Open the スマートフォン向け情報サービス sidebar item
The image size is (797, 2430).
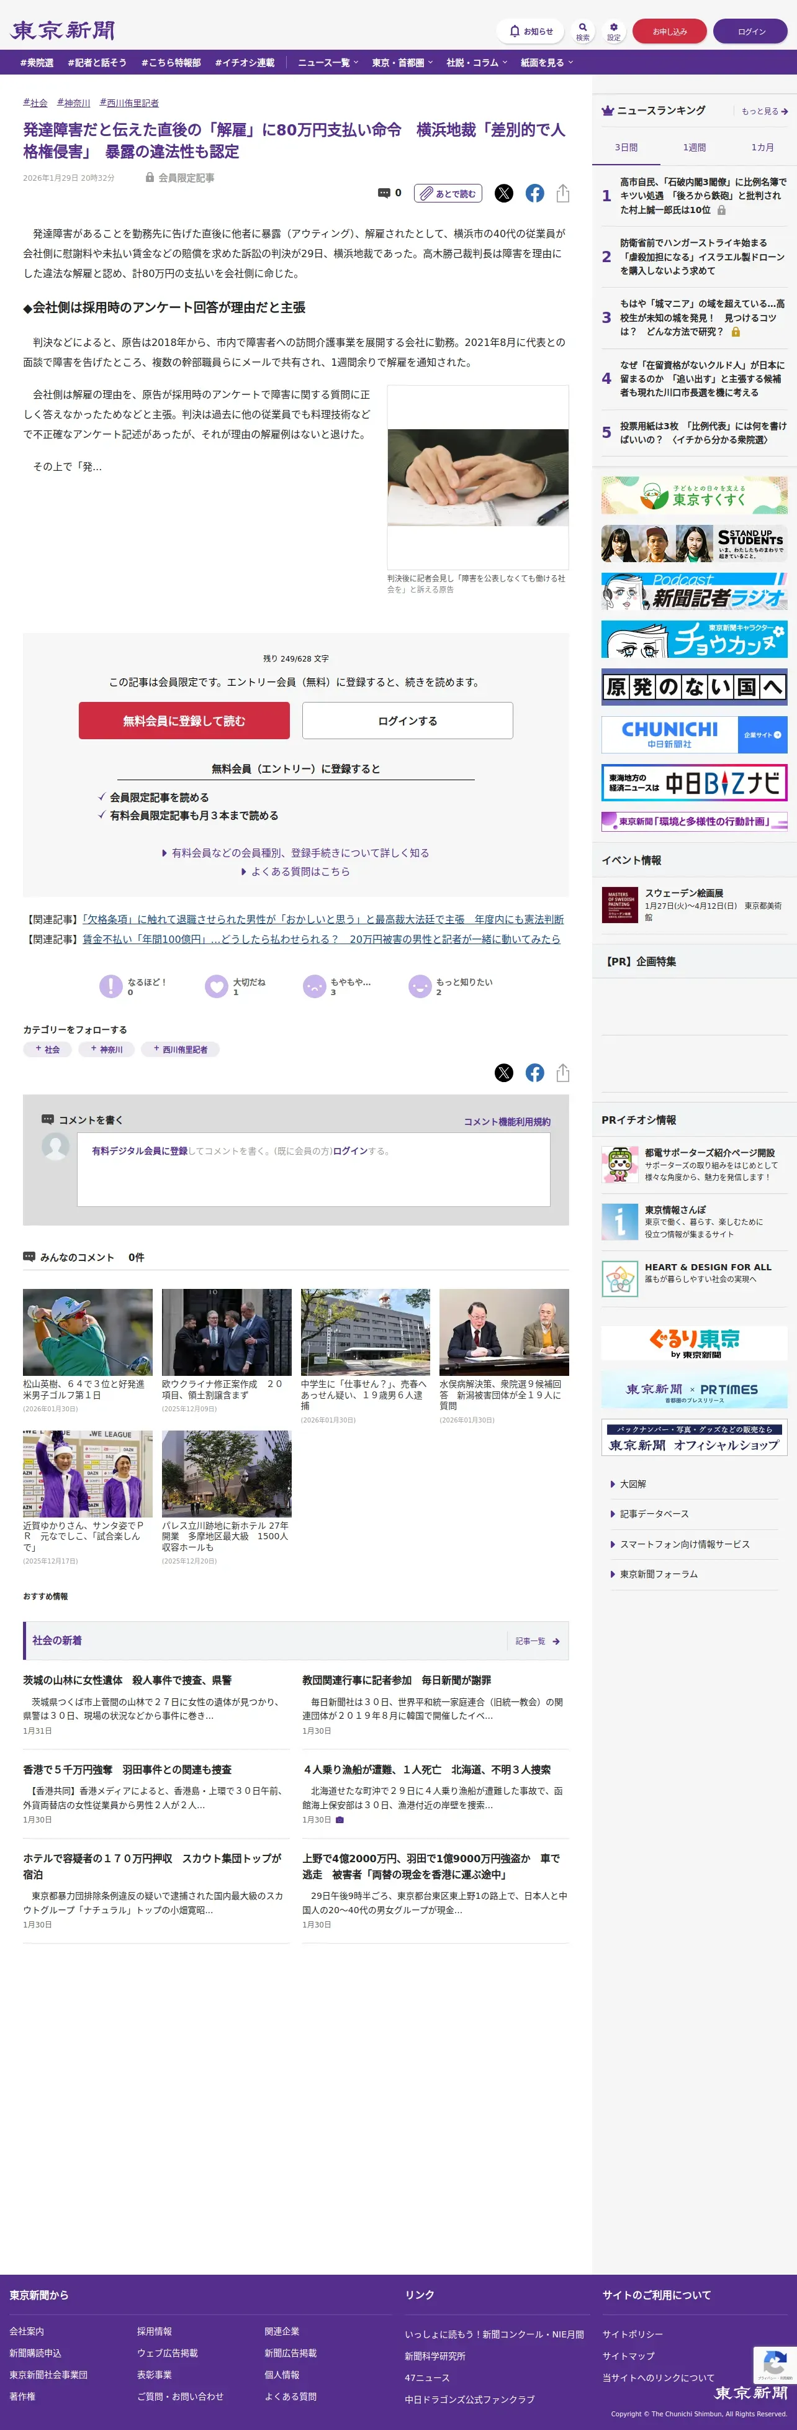click(x=685, y=1544)
